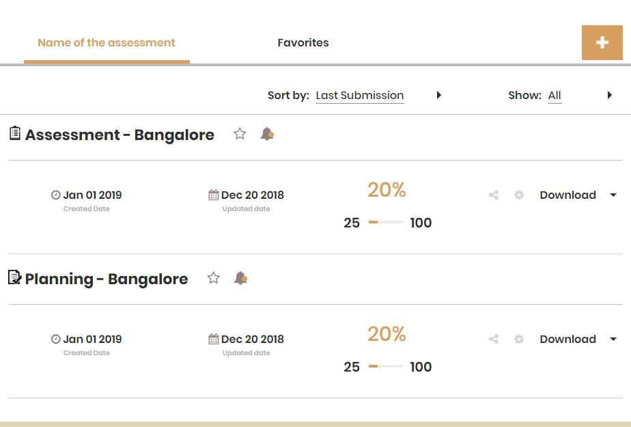Switch to the Favorites tab
This screenshot has height=427, width=631.
coord(303,42)
